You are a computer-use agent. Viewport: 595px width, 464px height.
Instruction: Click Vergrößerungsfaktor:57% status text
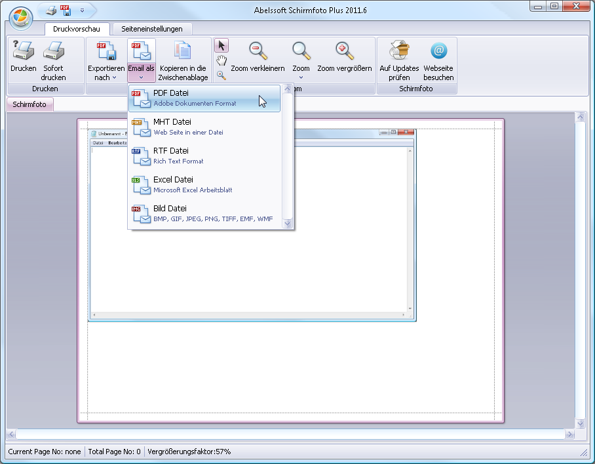point(189,452)
